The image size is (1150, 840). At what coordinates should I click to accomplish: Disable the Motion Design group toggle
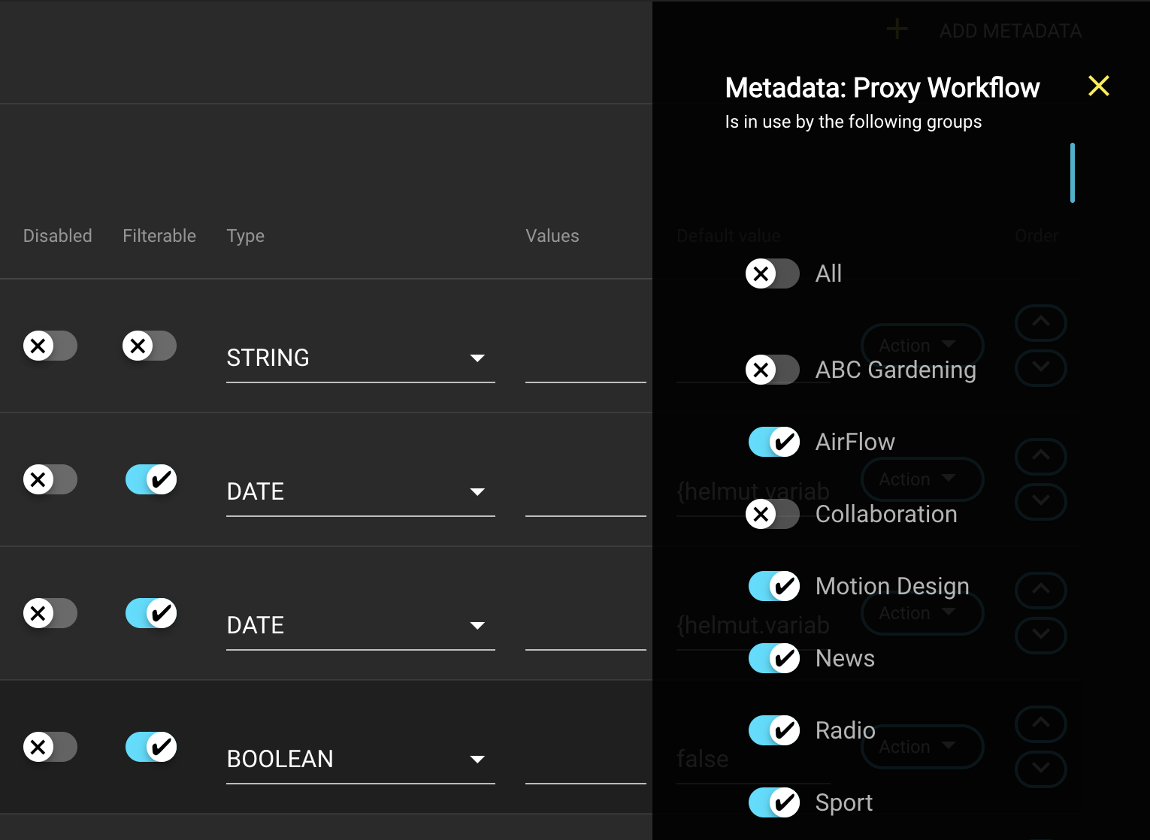pyautogui.click(x=773, y=586)
